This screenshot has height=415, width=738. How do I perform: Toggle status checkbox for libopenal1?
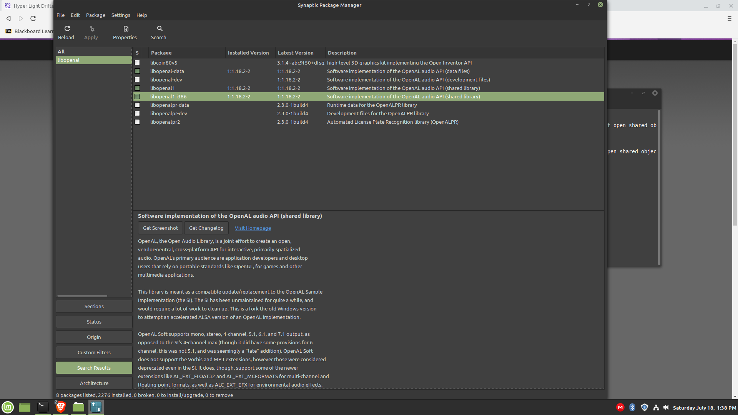[137, 88]
